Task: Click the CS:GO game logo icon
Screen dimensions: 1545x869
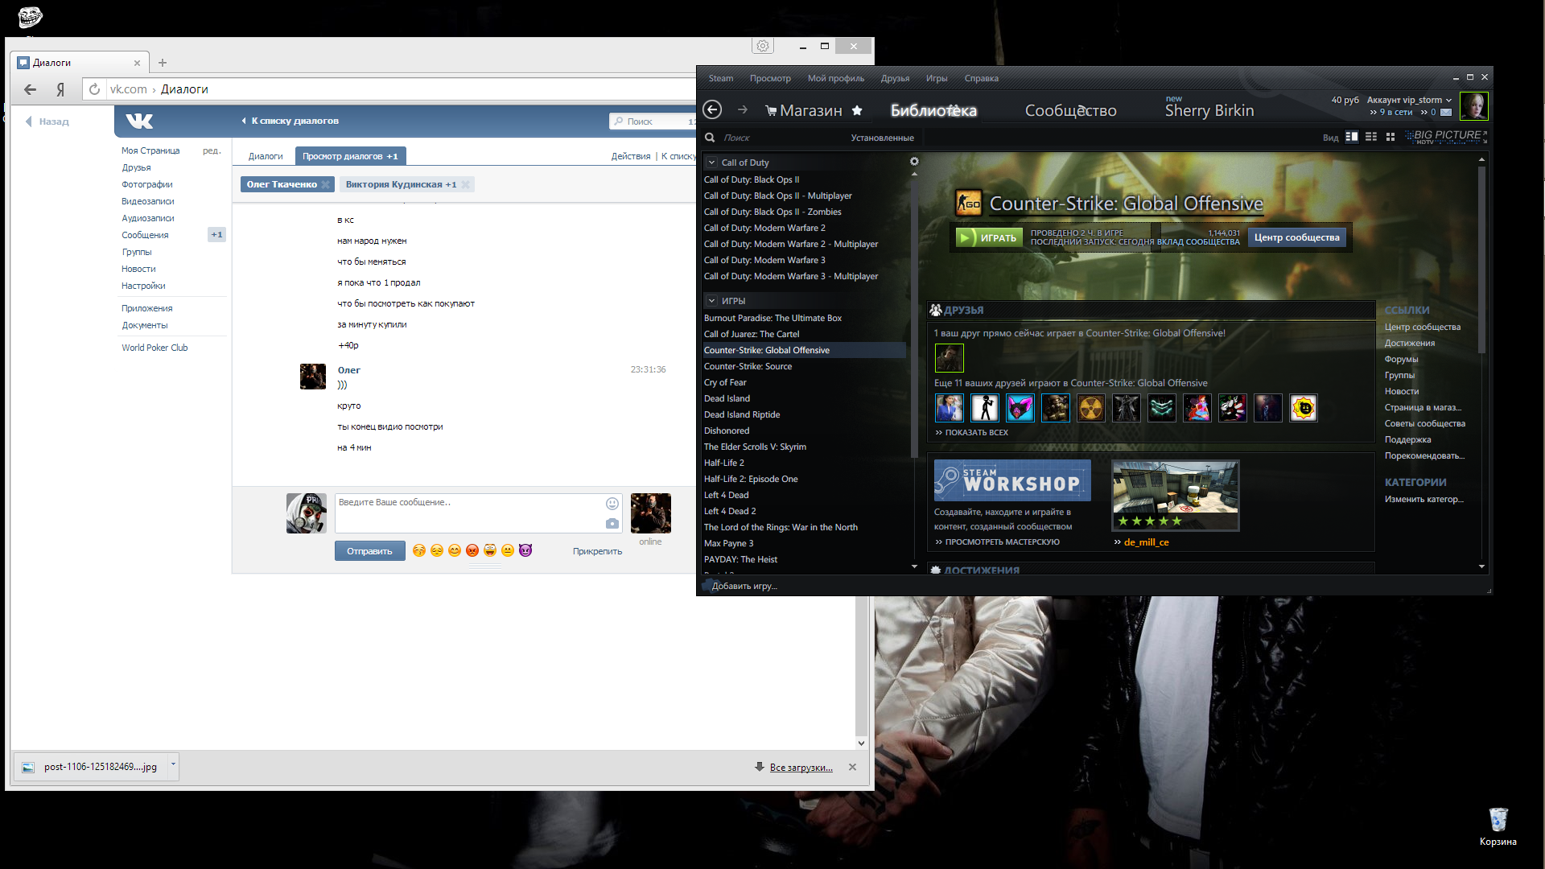Action: [x=969, y=203]
